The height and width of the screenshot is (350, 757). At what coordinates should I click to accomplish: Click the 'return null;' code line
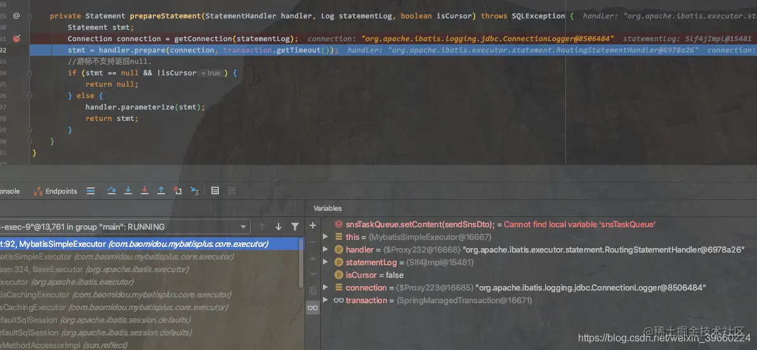[112, 84]
